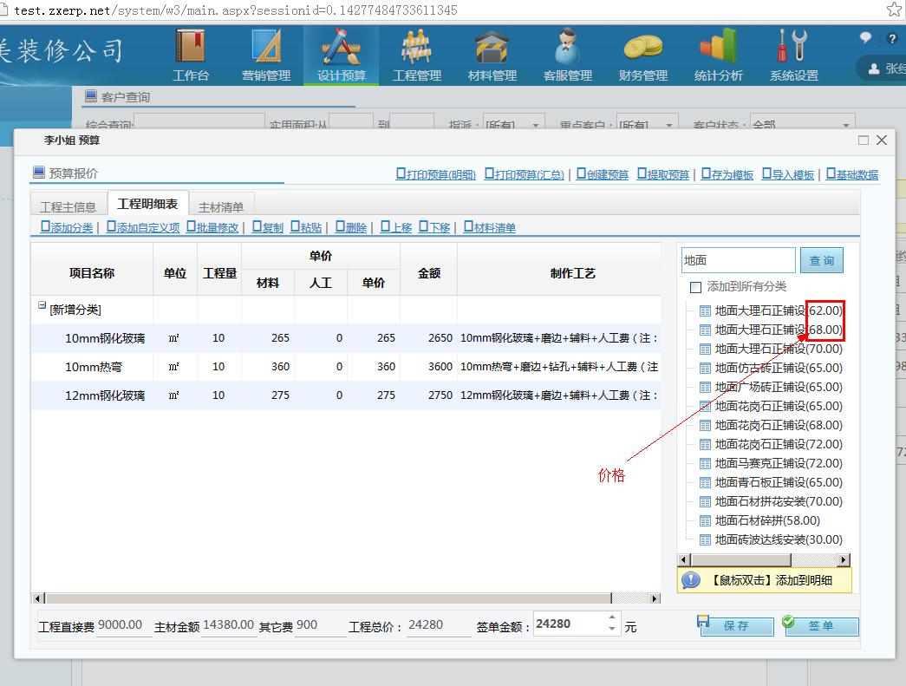
Task: Collapse the [新增分类] tree group
Action: (42, 306)
